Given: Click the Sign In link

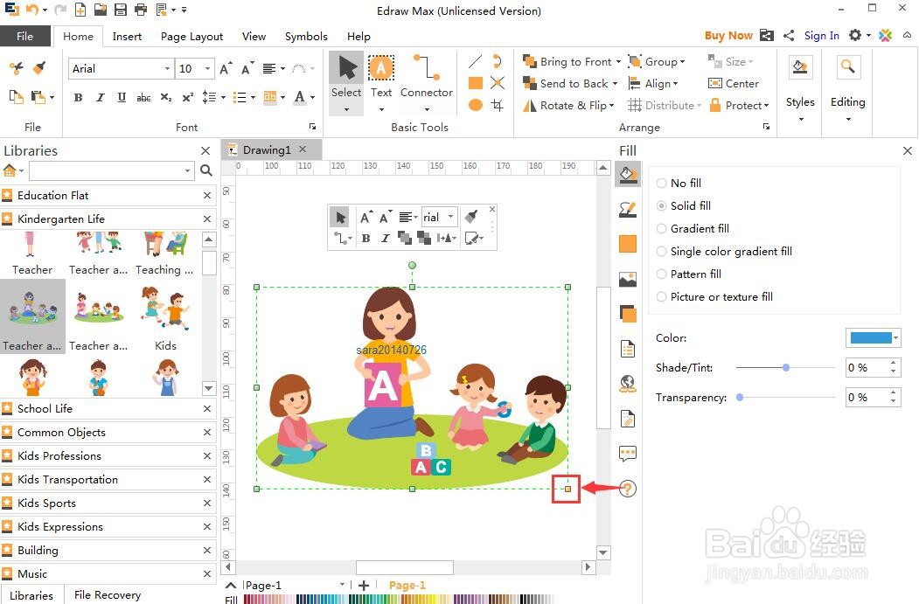Looking at the screenshot, I should (822, 36).
